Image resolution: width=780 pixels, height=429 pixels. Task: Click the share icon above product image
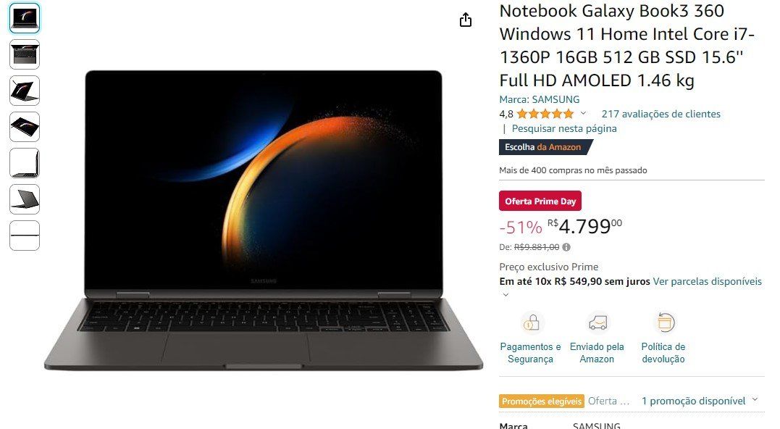click(x=465, y=20)
